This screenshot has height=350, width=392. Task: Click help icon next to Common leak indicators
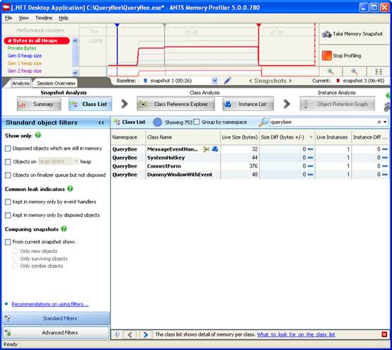[70, 189]
